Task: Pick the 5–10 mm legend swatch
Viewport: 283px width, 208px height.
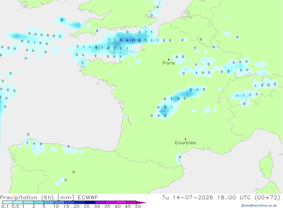Action: (49, 202)
